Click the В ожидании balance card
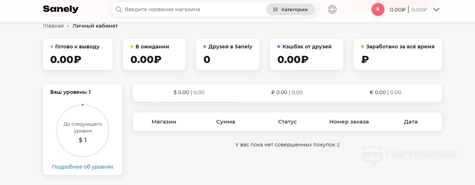 point(154,54)
